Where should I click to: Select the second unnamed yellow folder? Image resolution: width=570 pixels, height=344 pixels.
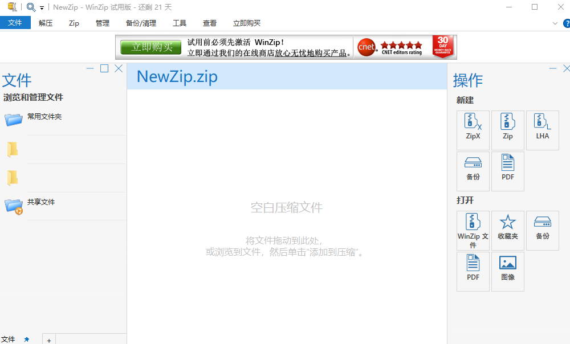click(13, 178)
